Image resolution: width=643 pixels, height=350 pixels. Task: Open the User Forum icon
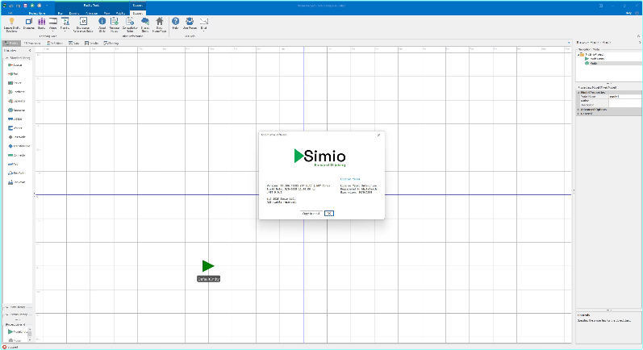[190, 23]
